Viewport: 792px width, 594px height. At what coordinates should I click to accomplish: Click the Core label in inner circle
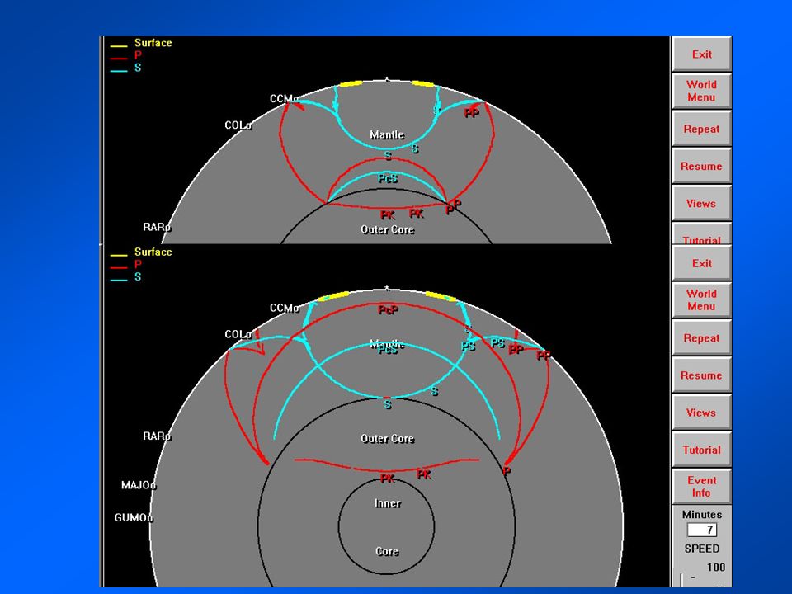(387, 552)
